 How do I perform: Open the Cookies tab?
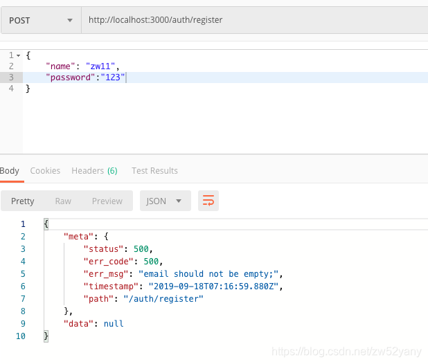coord(45,171)
